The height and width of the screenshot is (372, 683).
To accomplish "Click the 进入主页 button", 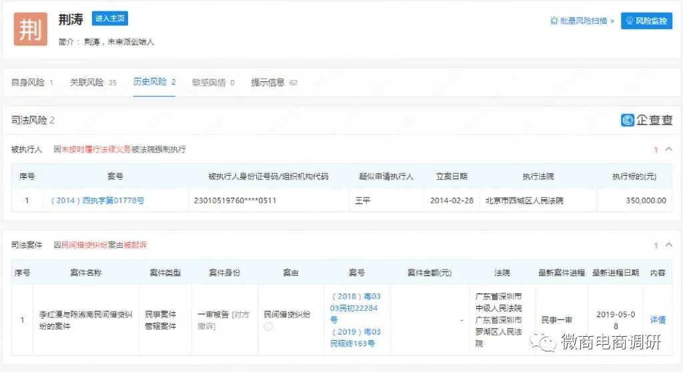I will pyautogui.click(x=111, y=19).
